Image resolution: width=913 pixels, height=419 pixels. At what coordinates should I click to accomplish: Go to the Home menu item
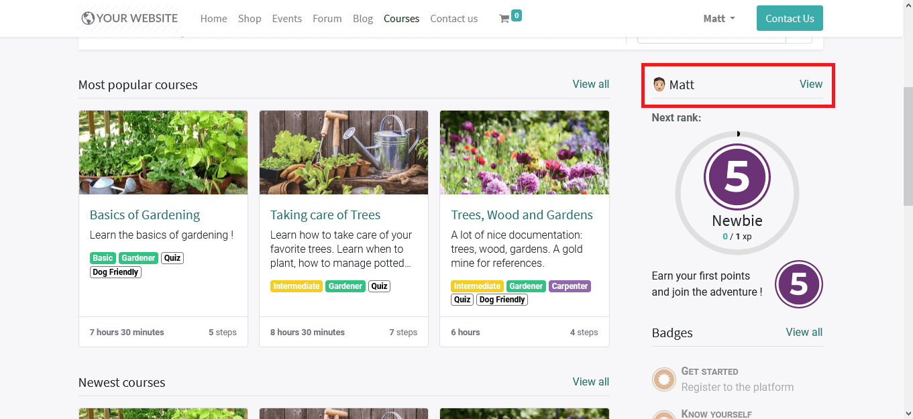[x=213, y=19]
